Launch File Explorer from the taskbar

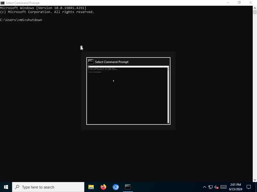coord(91,187)
